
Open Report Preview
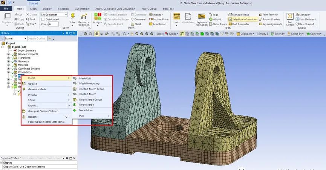click(269, 19)
